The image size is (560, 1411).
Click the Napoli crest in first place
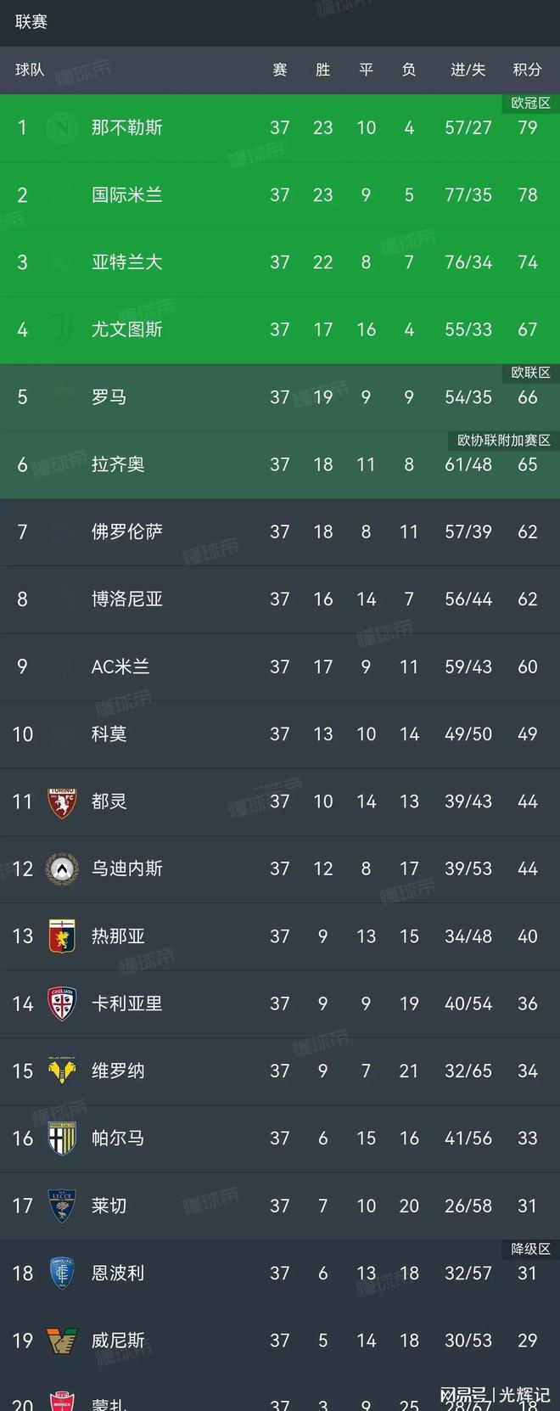(62, 127)
